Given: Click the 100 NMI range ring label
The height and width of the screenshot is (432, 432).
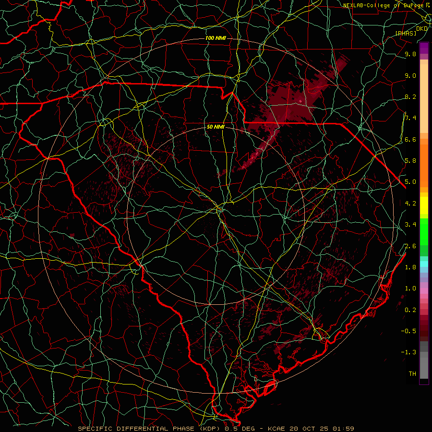Looking at the screenshot, I should coord(216,38).
